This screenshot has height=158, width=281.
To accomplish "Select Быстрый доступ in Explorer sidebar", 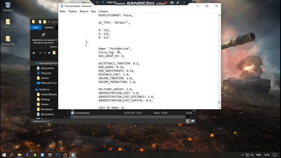I will coord(47,63).
